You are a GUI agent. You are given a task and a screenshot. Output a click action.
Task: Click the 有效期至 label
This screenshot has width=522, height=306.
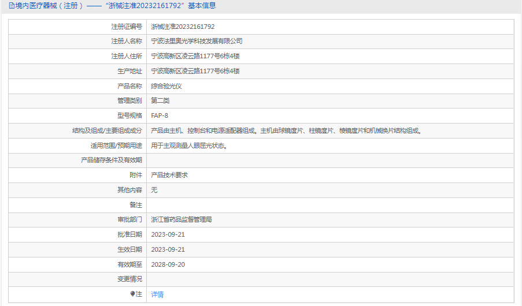129,264
